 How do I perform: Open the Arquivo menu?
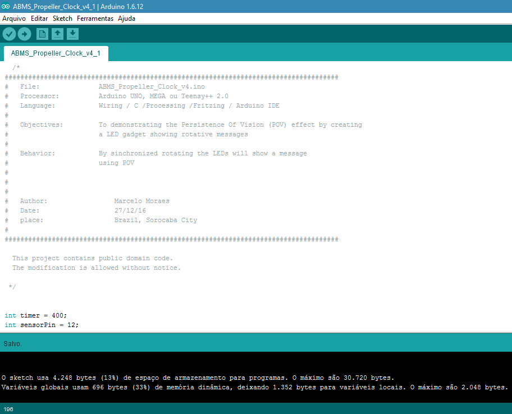14,19
